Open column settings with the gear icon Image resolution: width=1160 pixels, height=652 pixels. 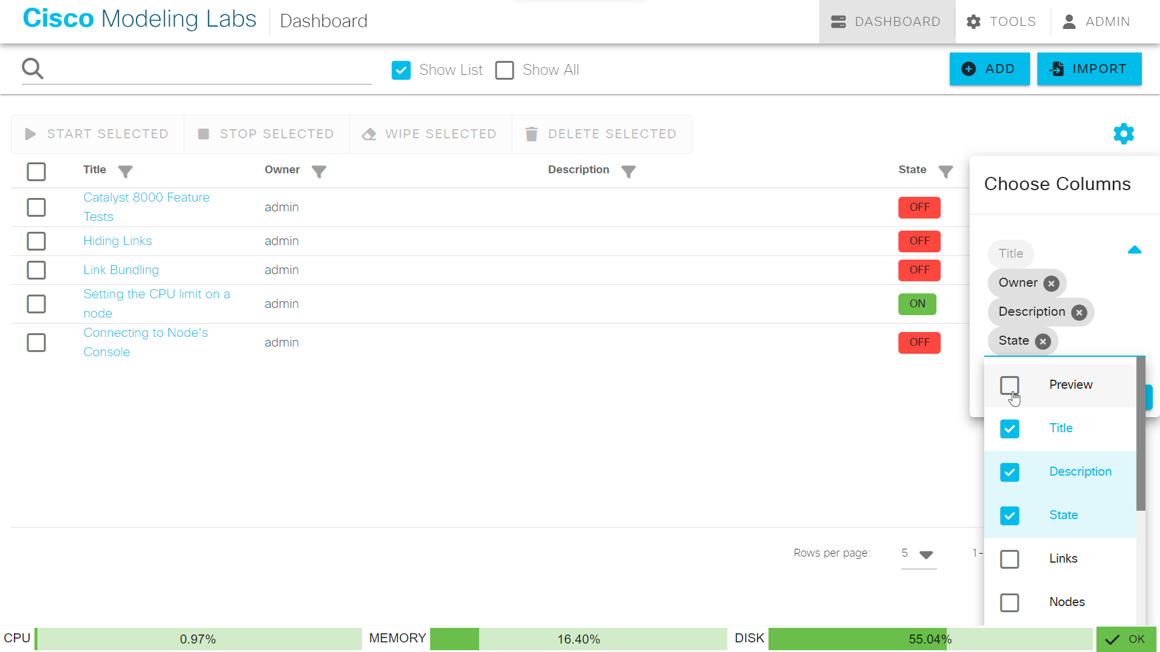point(1123,133)
